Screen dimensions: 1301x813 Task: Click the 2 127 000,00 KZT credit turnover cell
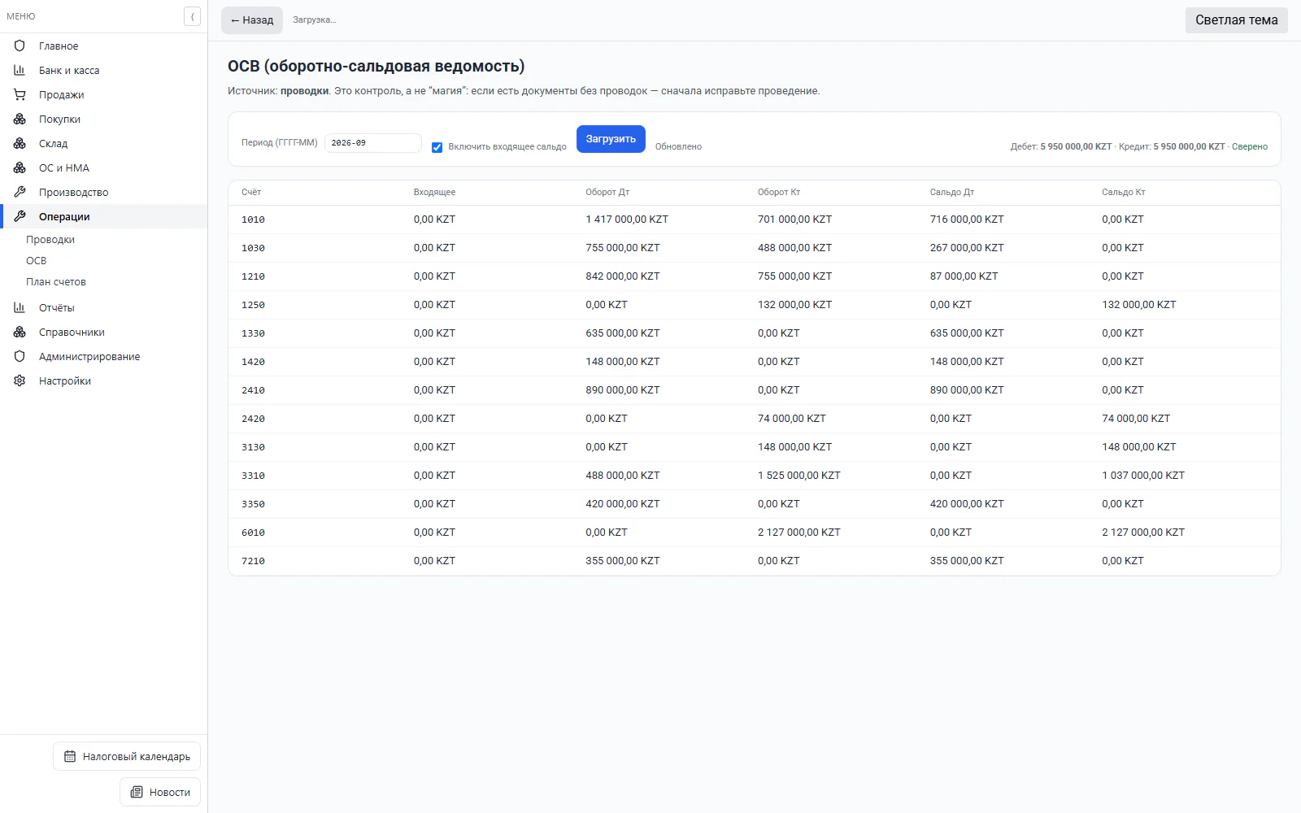799,533
